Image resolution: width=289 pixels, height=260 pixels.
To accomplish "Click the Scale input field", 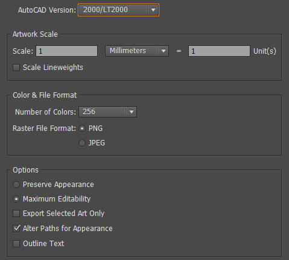I will pos(67,51).
